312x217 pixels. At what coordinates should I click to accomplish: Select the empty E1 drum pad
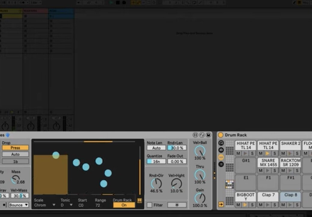246,182
